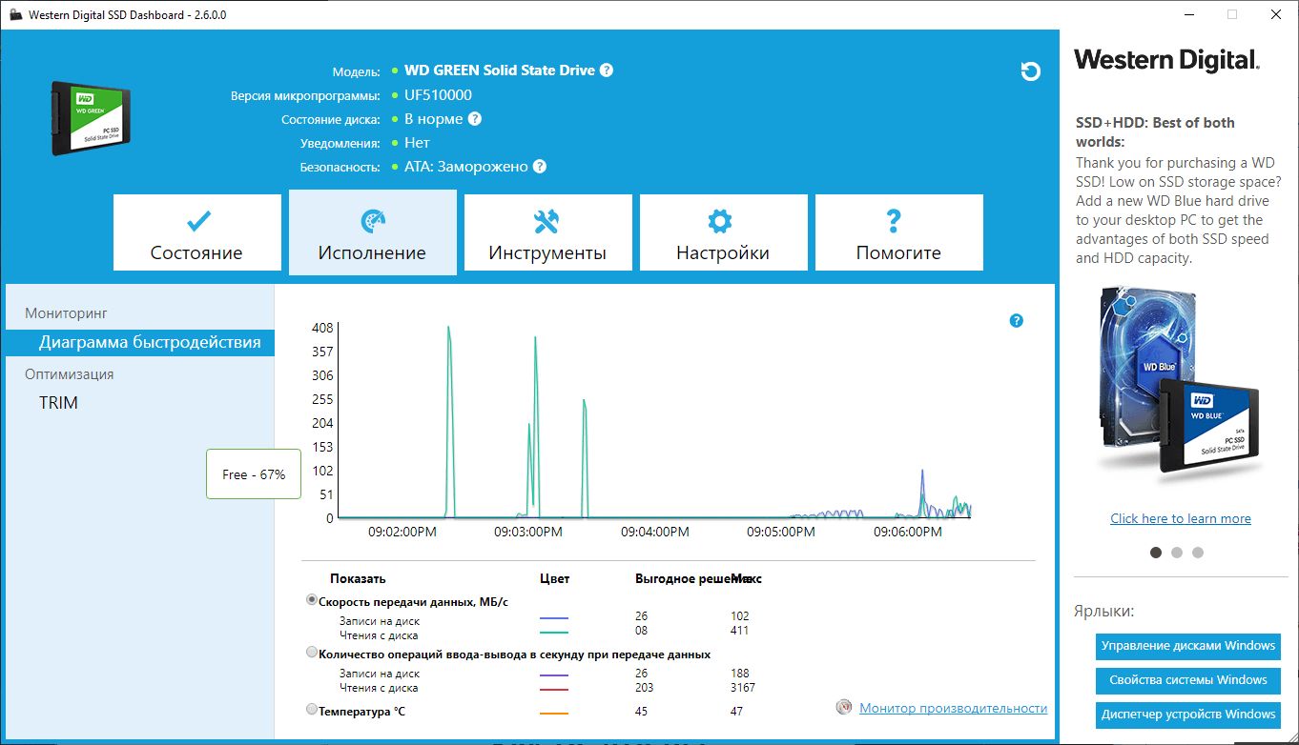The height and width of the screenshot is (745, 1299).
Task: Switch to the Исполнение tab
Action: click(x=373, y=232)
